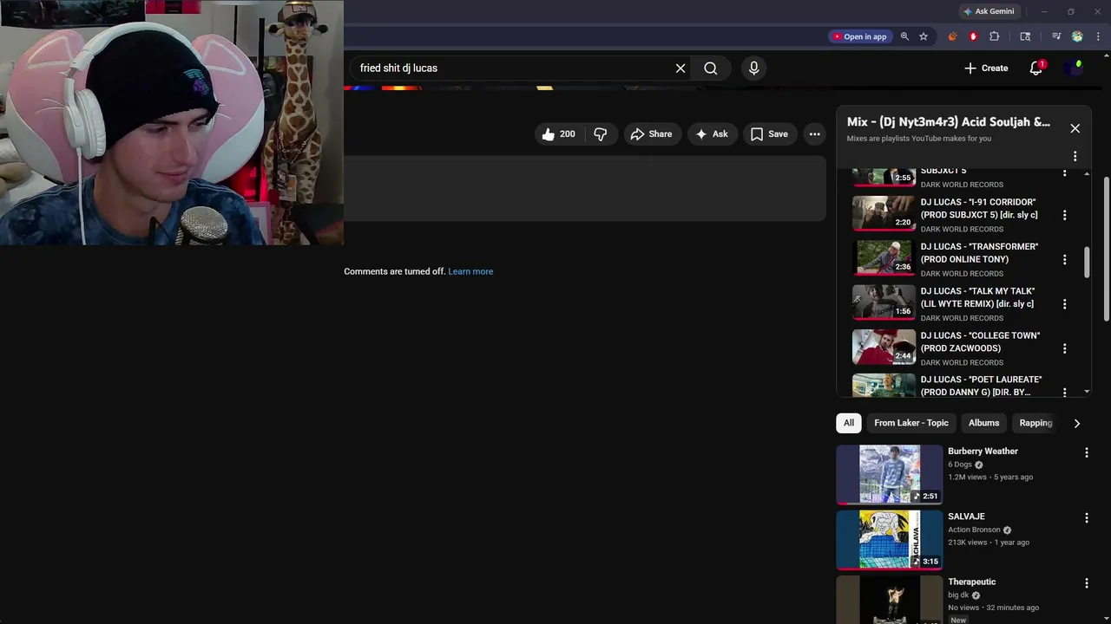The image size is (1111, 624).
Task: Open the Create menu
Action: pyautogui.click(x=986, y=68)
